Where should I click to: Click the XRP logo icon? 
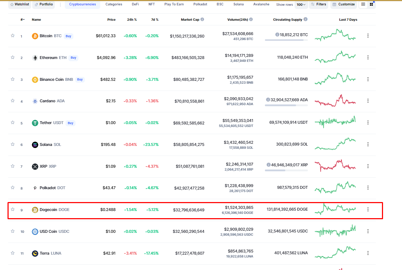coord(35,167)
